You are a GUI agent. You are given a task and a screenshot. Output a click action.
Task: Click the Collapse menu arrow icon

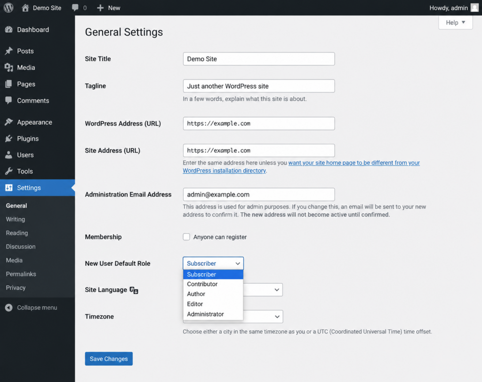[8, 307]
